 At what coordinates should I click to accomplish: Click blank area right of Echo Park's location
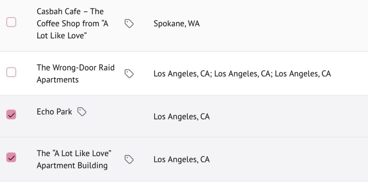click(287, 117)
